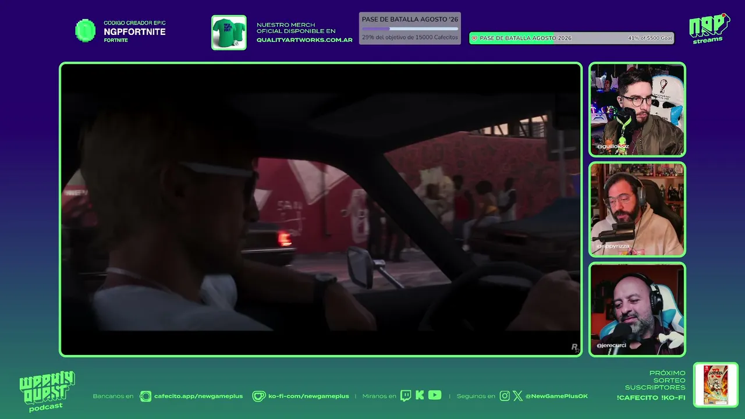Screen dimensions: 745x419
Task: Click the 15000 Cafecitos progress bar
Action: click(410, 29)
